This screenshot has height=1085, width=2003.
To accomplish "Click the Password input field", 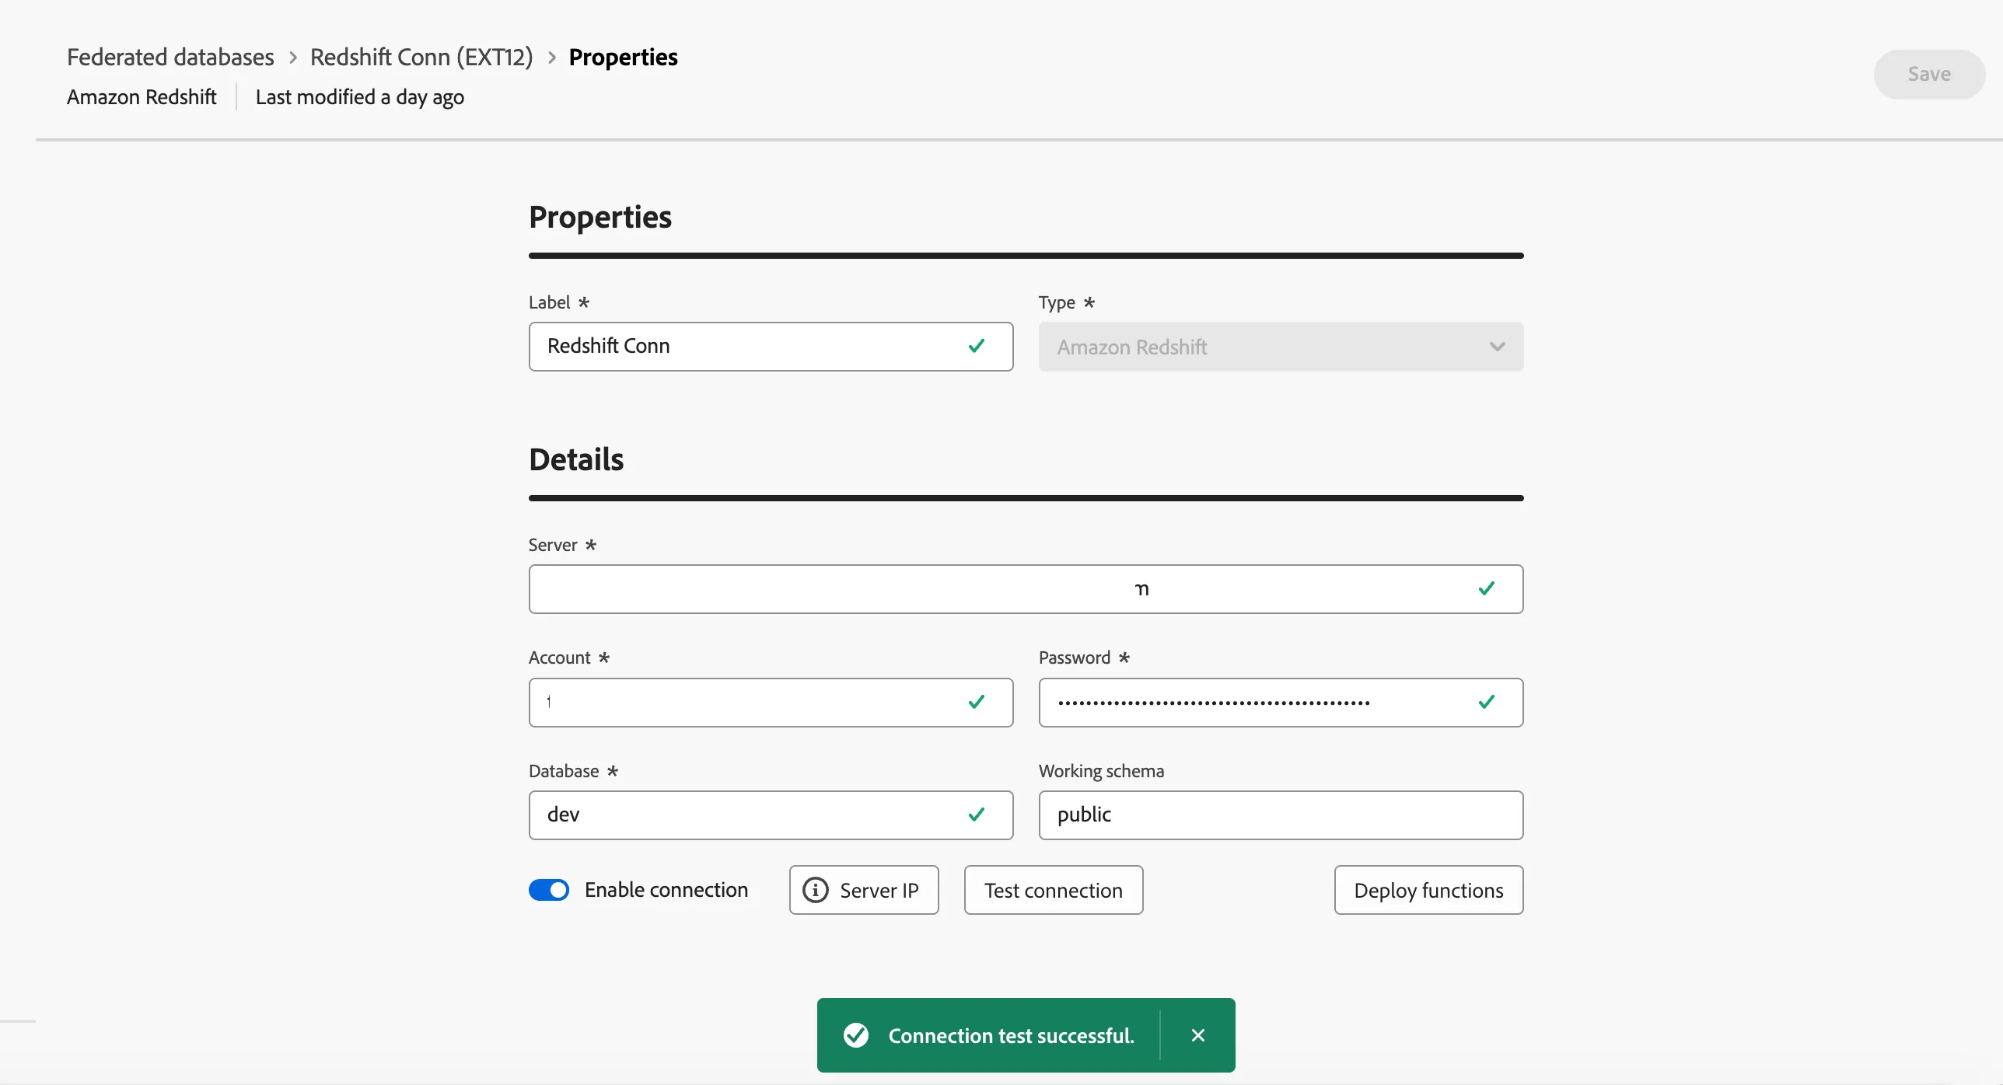I will [1281, 703].
